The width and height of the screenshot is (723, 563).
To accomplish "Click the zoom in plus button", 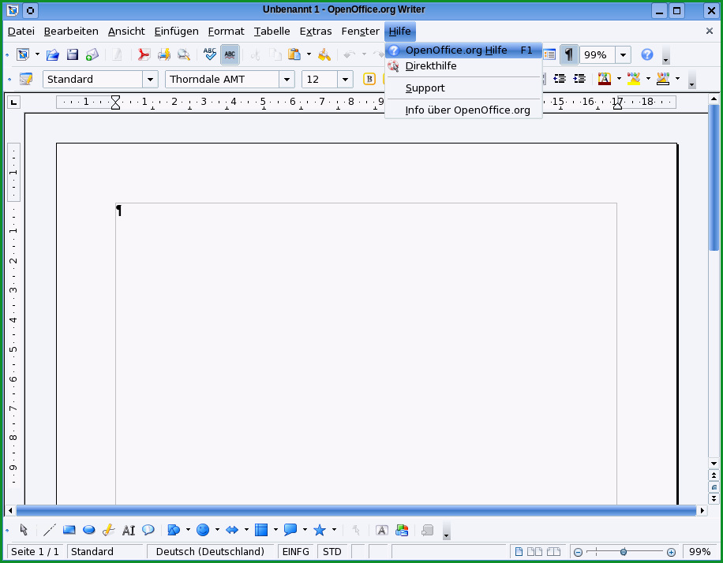I will point(672,552).
